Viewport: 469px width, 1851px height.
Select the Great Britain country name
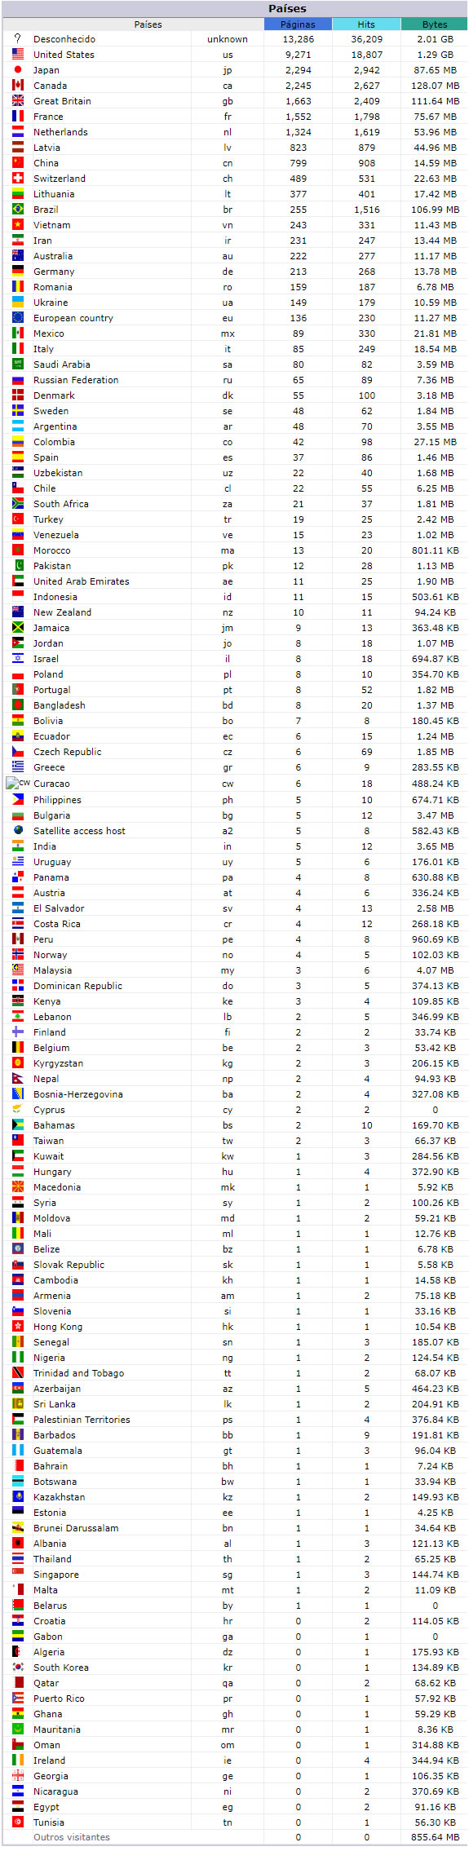[x=62, y=101]
